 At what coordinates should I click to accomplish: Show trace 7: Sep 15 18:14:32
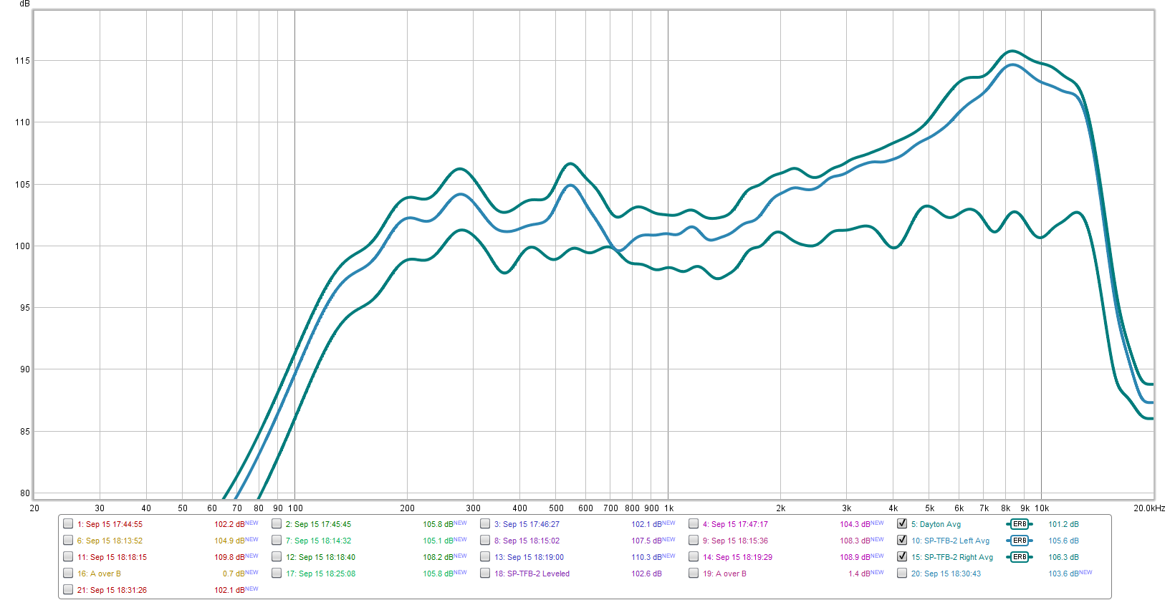tap(277, 540)
